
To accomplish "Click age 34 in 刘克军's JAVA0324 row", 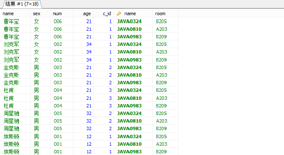I will (x=89, y=44).
